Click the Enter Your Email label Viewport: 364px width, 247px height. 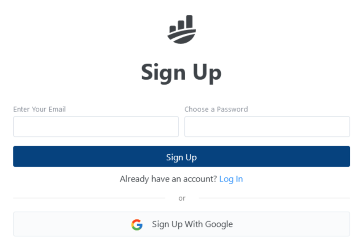click(x=40, y=109)
